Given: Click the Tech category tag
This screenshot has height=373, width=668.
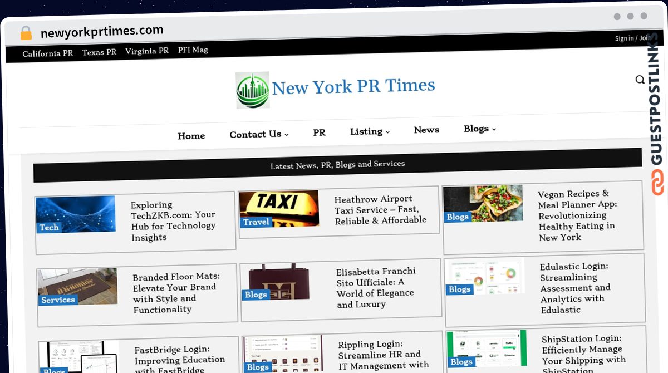Looking at the screenshot, I should point(49,227).
